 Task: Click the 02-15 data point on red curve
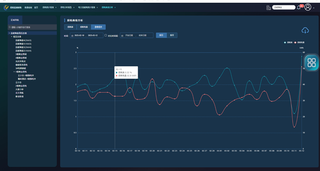pos(115,96)
